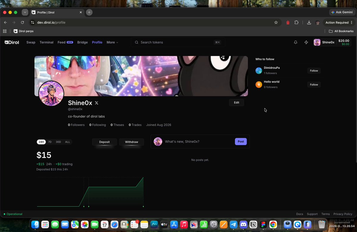The image size is (357, 232).
Task: Expand the More navigation menu
Action: [x=113, y=42]
